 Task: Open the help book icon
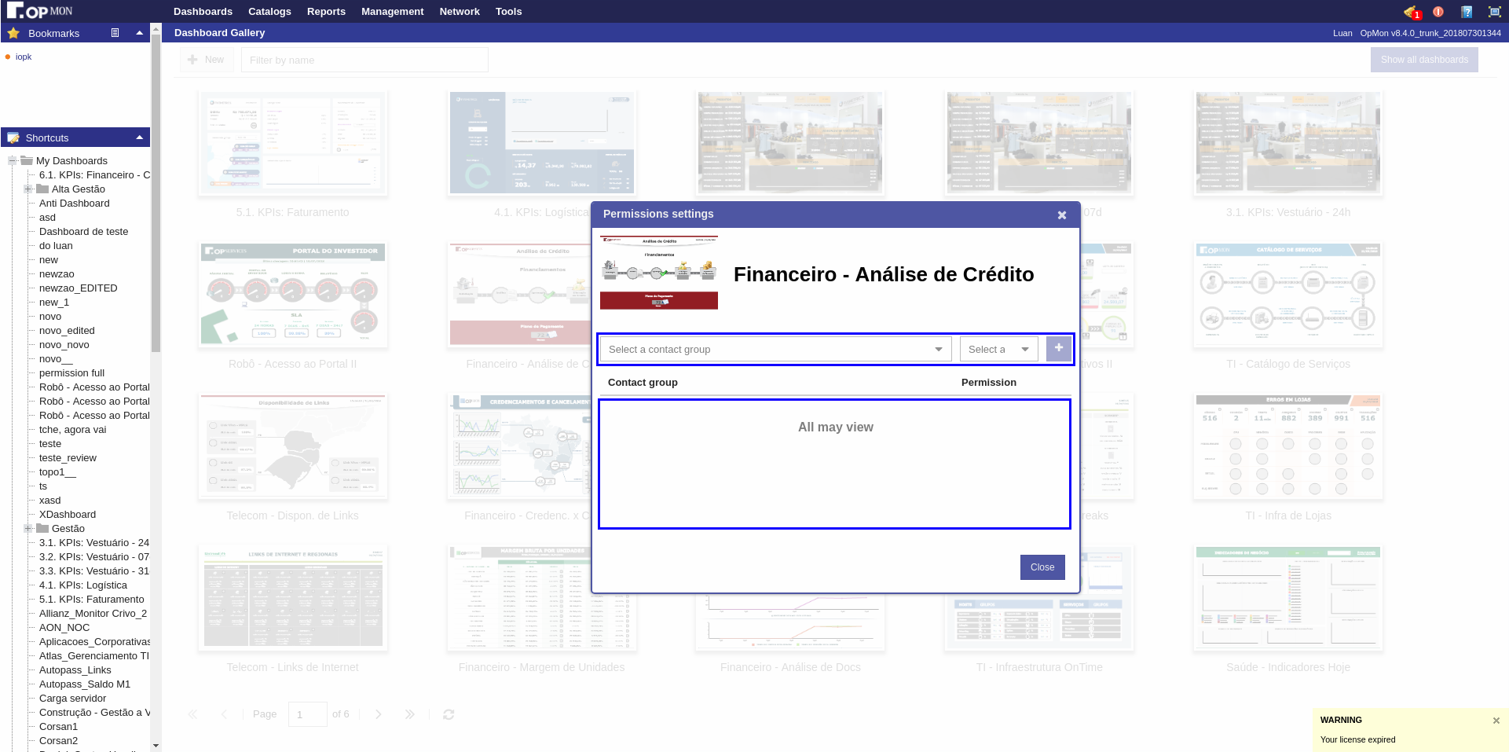pos(1466,12)
